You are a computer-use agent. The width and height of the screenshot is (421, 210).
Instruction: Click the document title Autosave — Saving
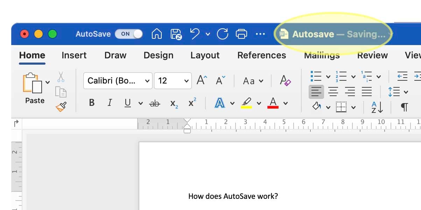pyautogui.click(x=339, y=34)
